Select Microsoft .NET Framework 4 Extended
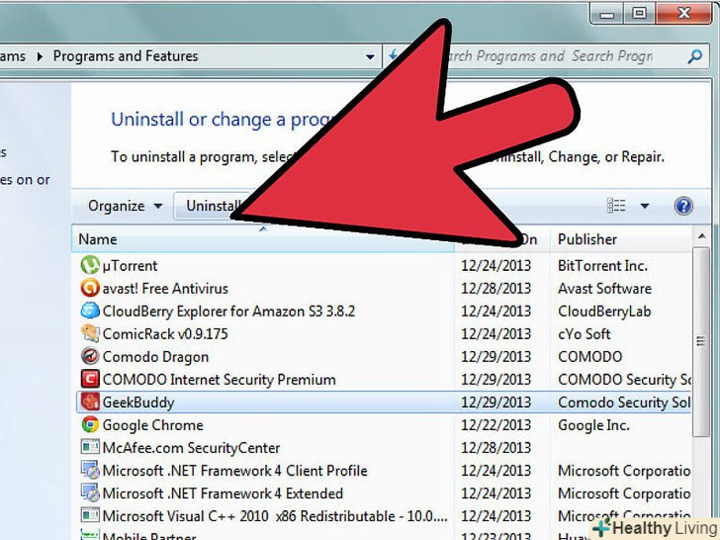This screenshot has width=720, height=540. pyautogui.click(x=223, y=494)
